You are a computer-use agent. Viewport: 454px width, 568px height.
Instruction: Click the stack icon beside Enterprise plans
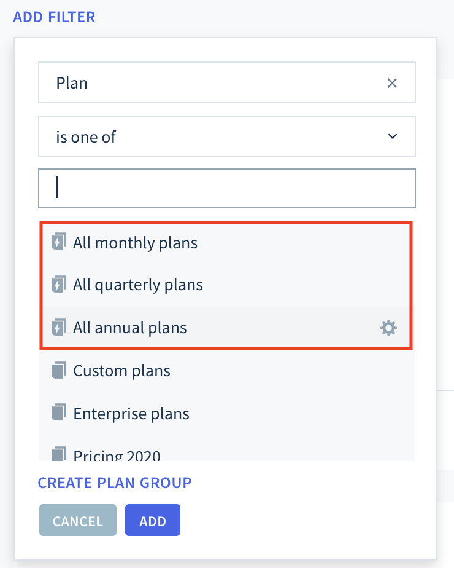[58, 412]
